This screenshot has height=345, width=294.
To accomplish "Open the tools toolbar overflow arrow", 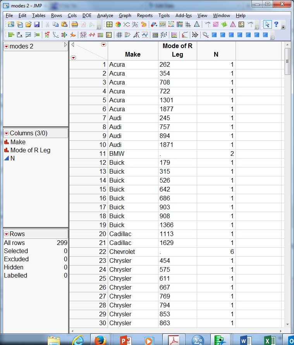I will [x=283, y=27].
